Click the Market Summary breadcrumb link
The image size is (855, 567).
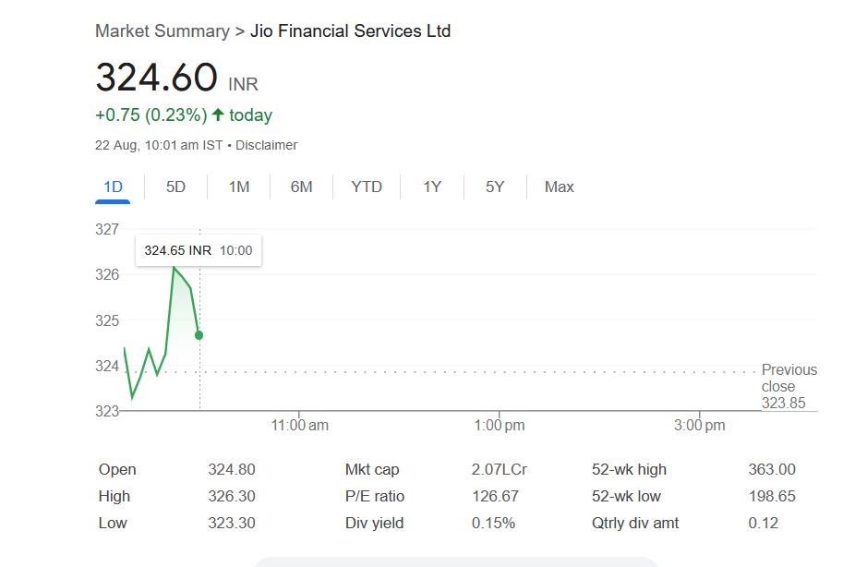162,31
